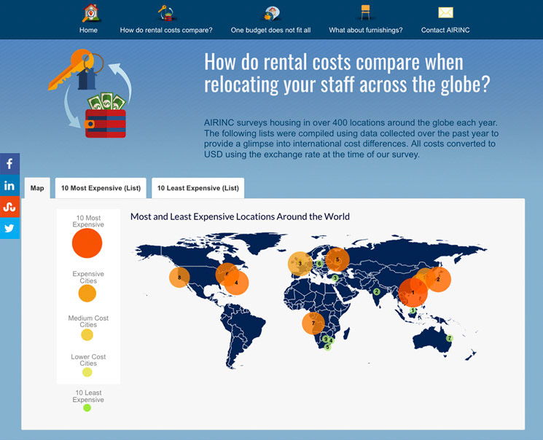
Task: Click the 'How do rental costs compare' headline
Action: click(347, 74)
